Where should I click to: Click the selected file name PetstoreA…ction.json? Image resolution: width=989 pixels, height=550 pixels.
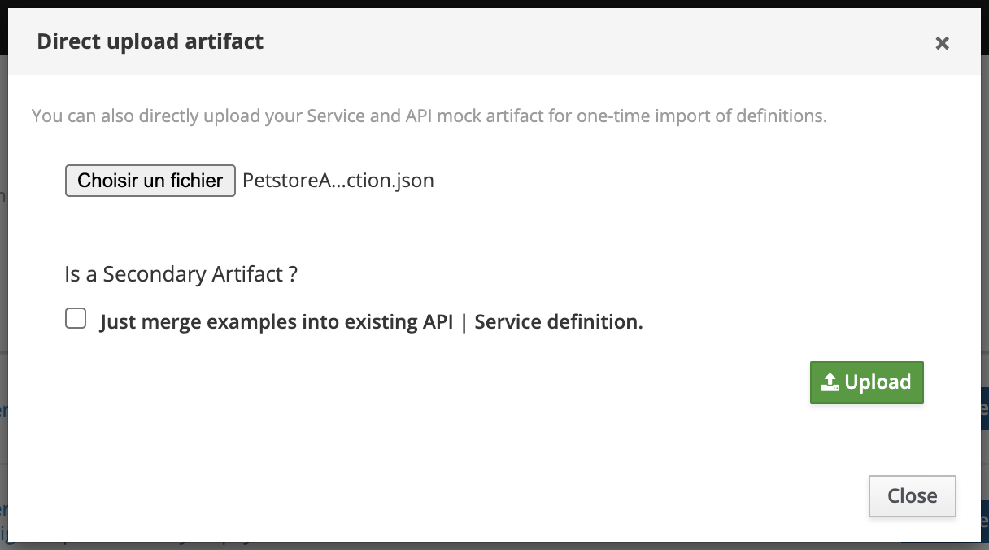tap(338, 181)
